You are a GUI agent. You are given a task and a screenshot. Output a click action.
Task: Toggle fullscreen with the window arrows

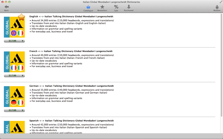[221, 2]
